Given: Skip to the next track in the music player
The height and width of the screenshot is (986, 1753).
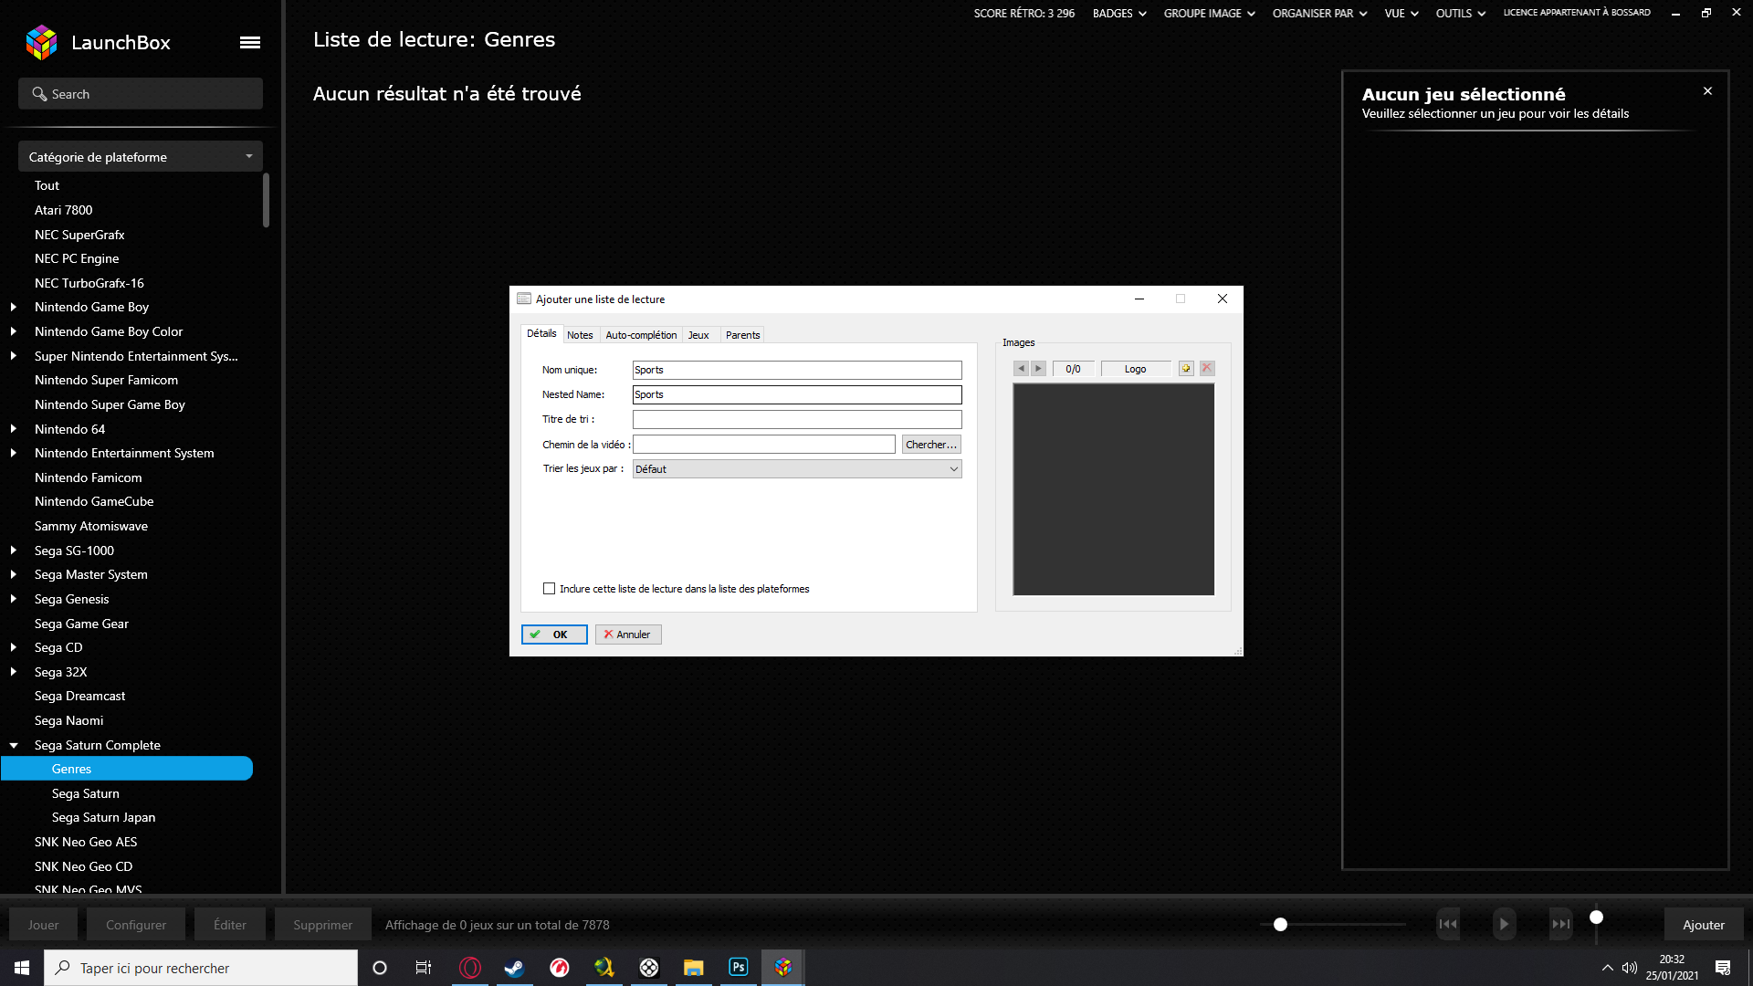Looking at the screenshot, I should pos(1561,924).
